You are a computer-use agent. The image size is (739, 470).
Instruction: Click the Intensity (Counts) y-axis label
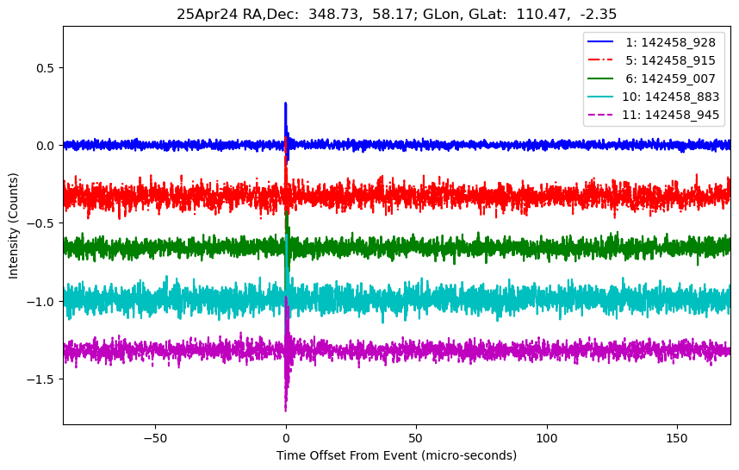point(13,226)
